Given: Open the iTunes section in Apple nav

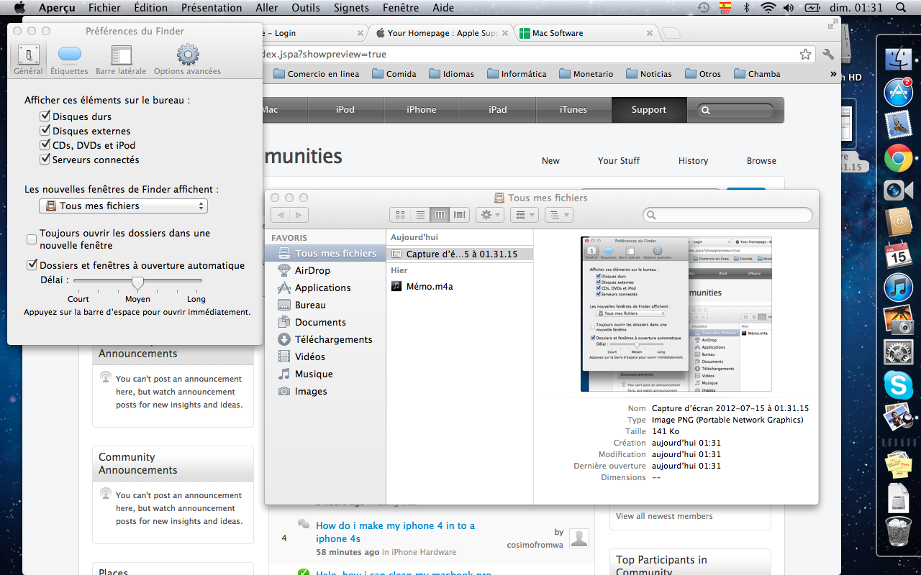Looking at the screenshot, I should tap(573, 110).
